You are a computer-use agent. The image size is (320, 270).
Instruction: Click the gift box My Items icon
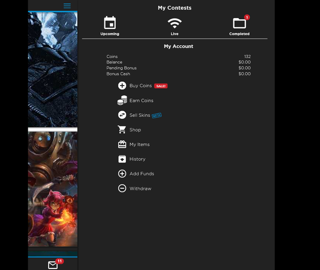[122, 144]
